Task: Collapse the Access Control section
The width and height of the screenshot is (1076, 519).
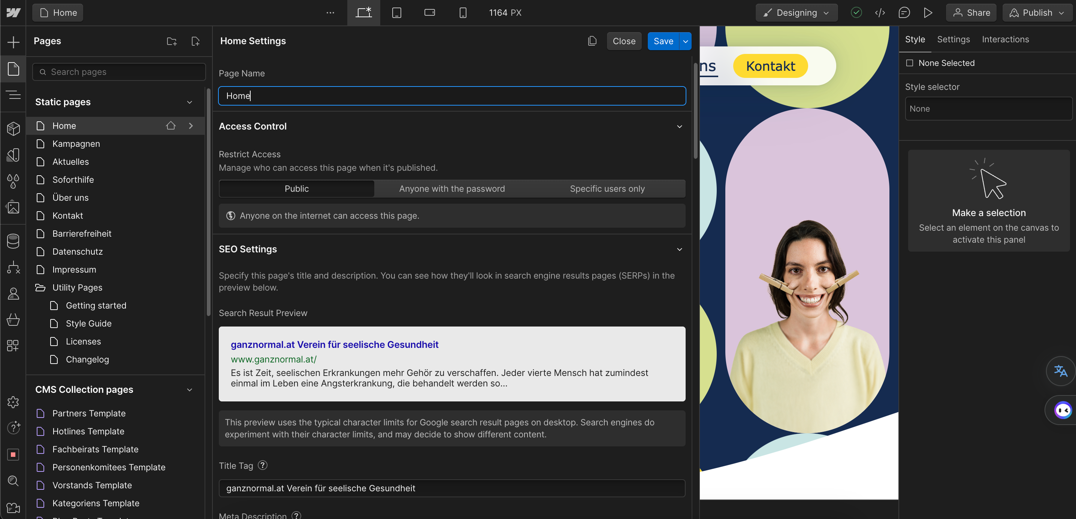Action: point(679,127)
